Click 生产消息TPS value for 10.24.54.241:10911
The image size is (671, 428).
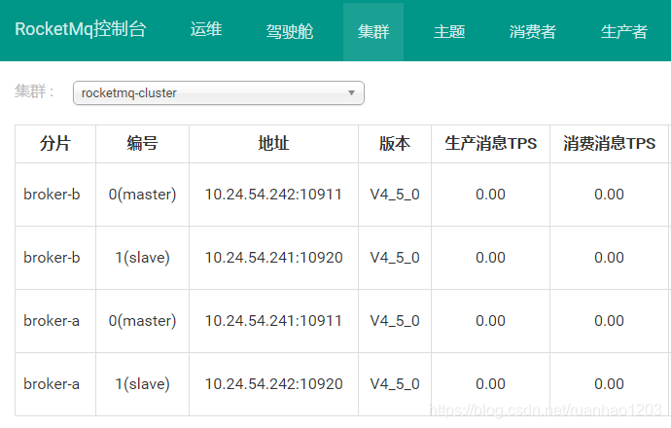click(x=490, y=321)
